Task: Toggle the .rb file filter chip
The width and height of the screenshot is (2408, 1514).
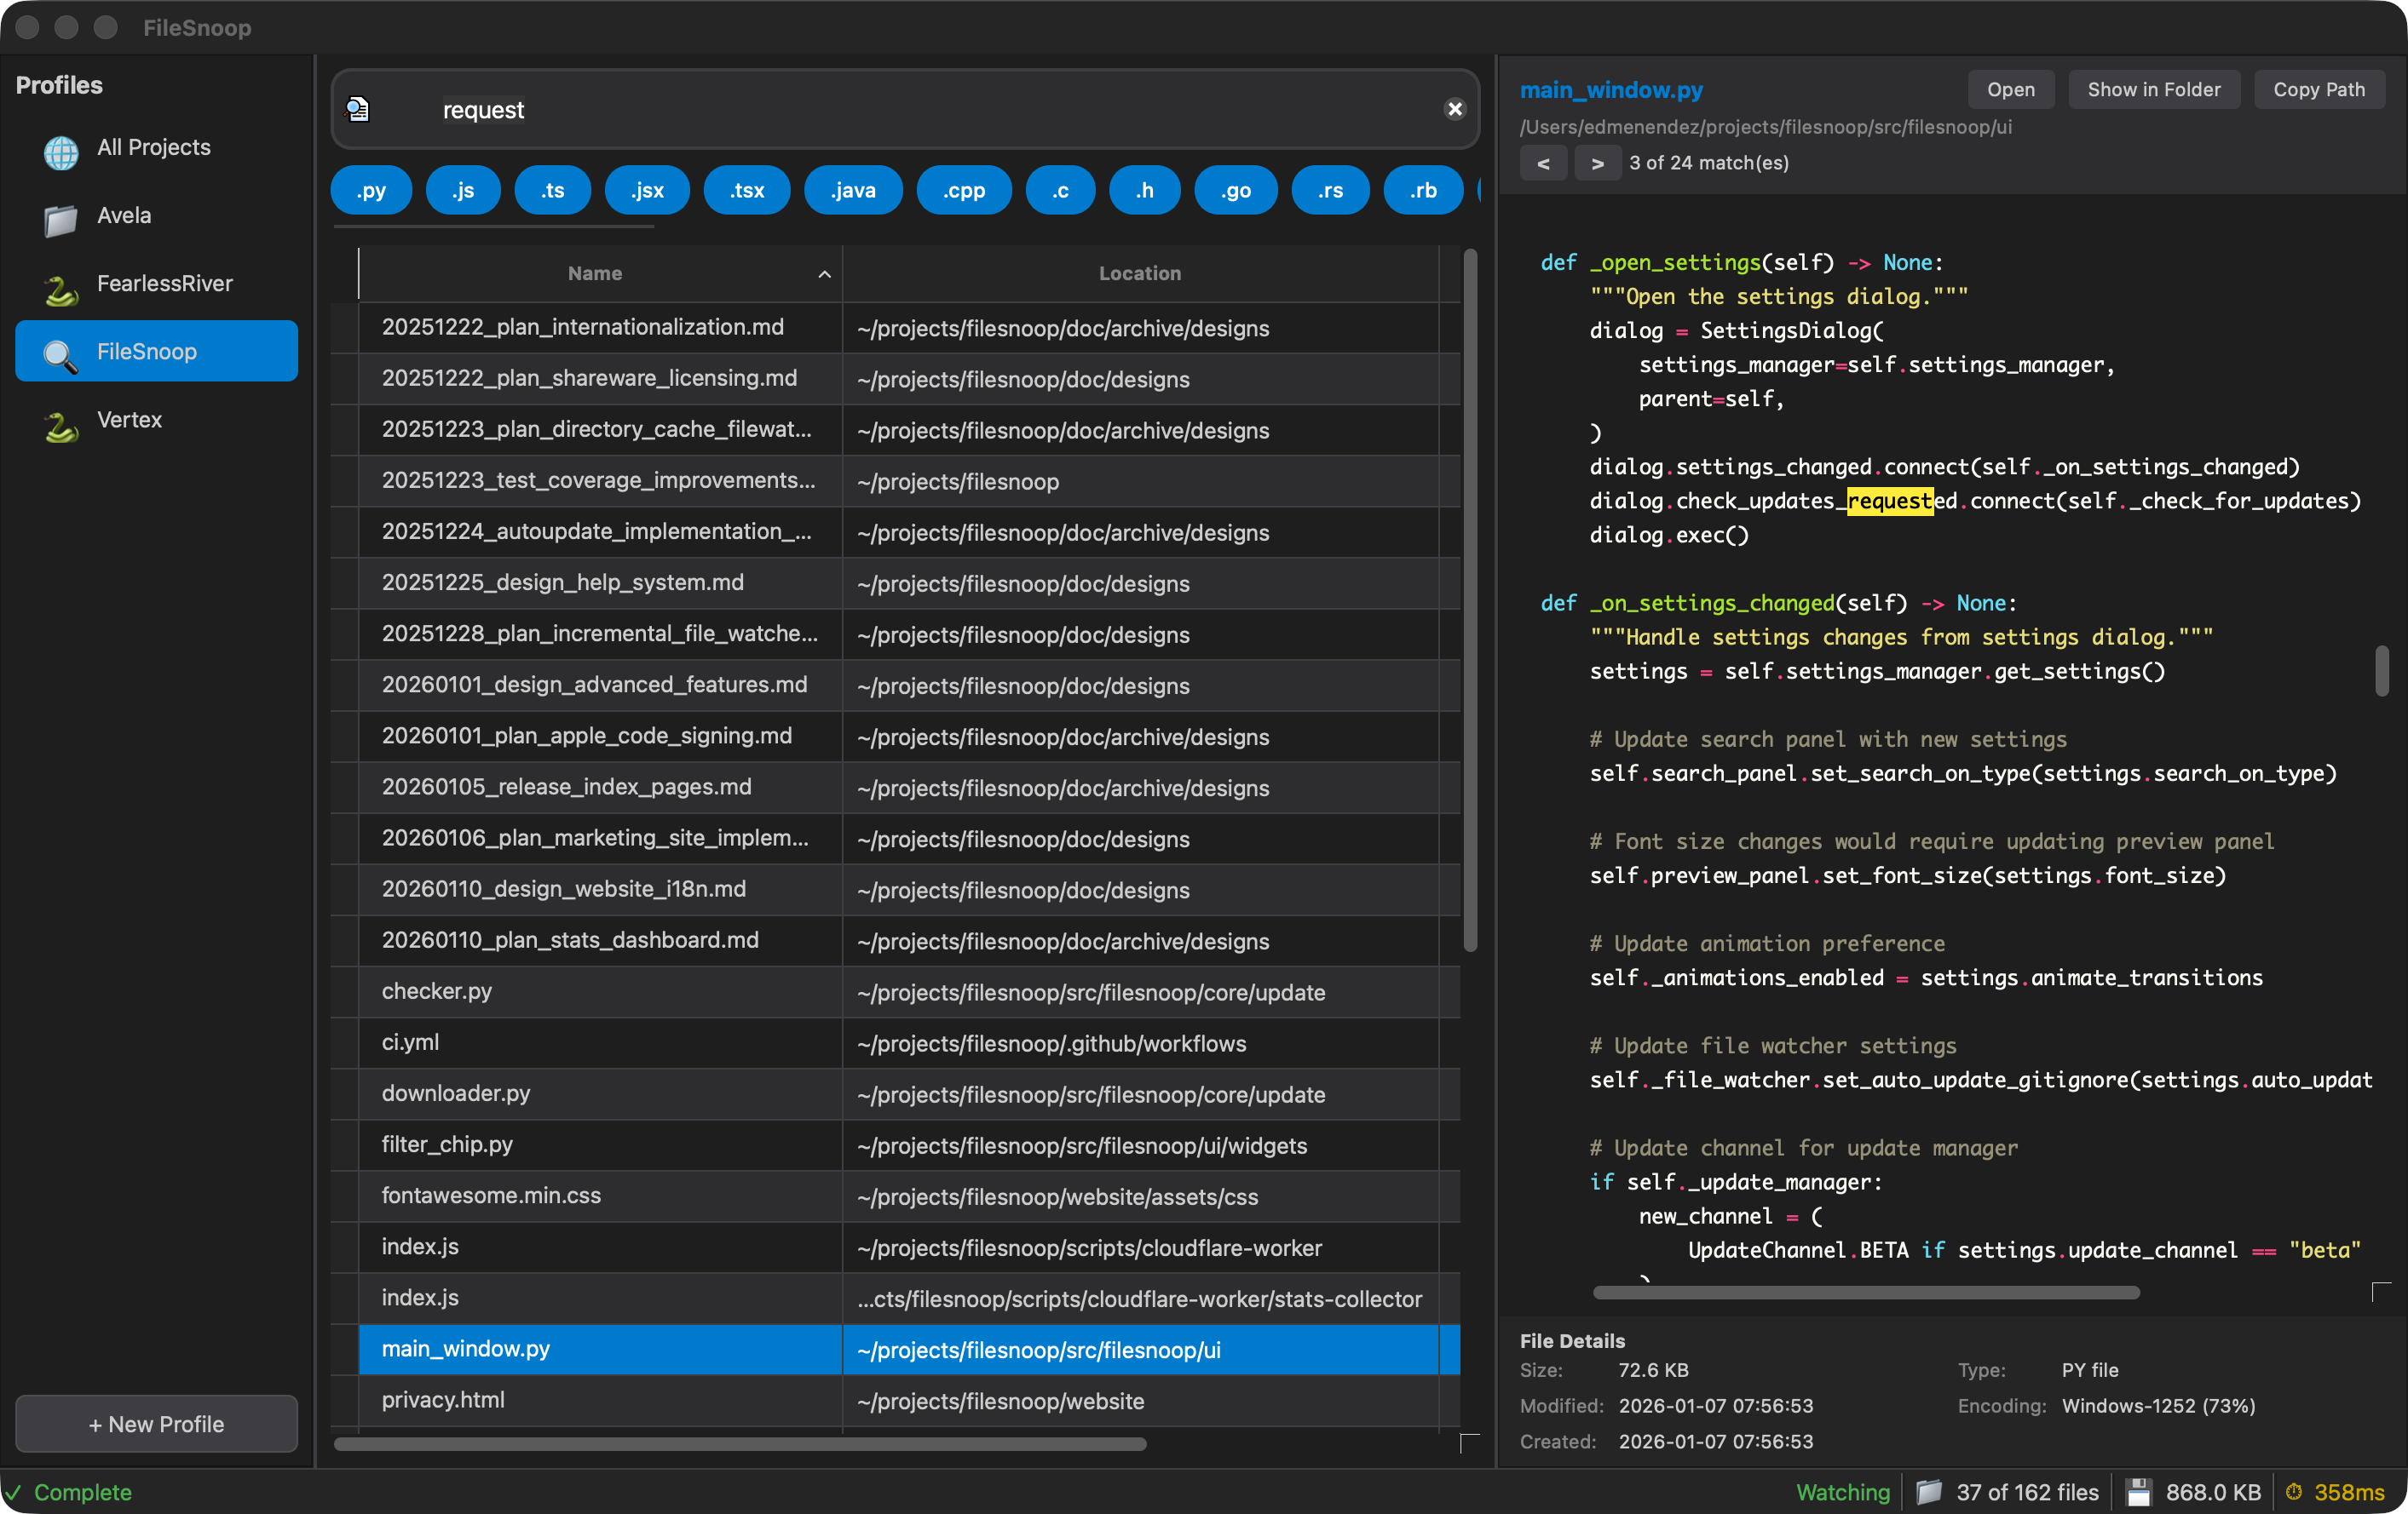Action: pos(1422,190)
